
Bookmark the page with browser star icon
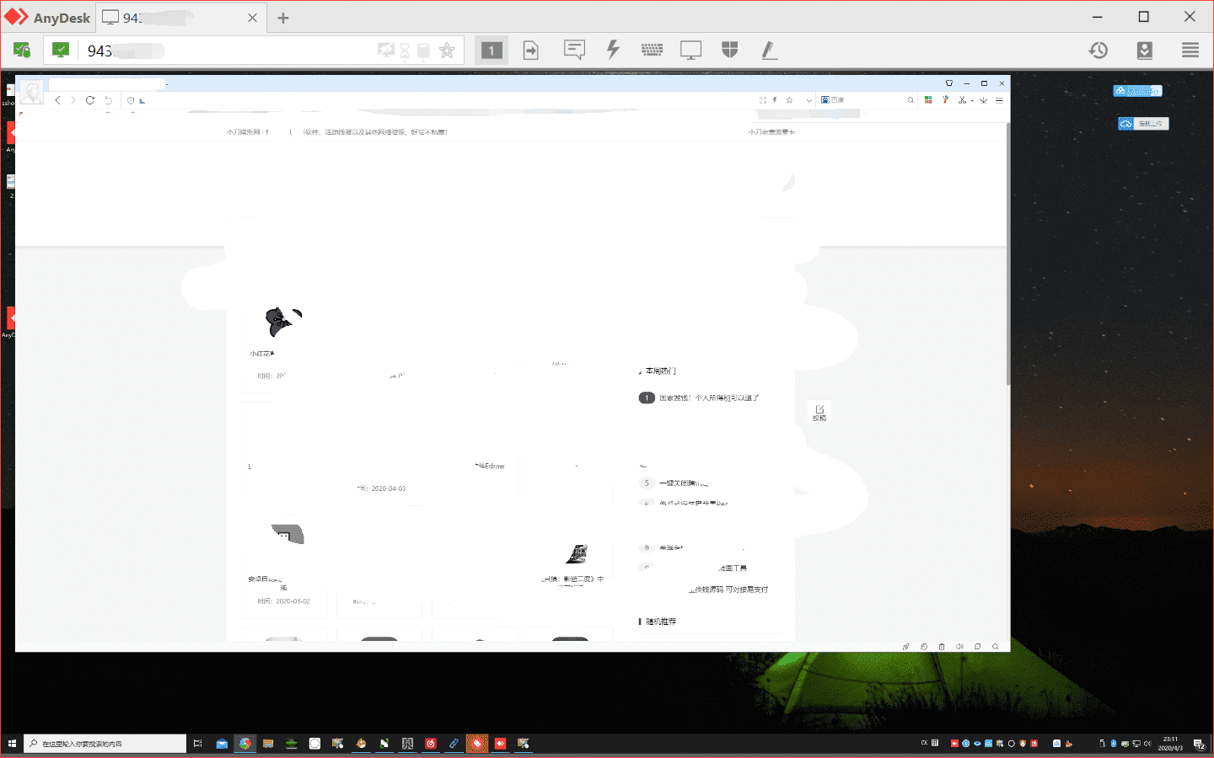pyautogui.click(x=789, y=100)
